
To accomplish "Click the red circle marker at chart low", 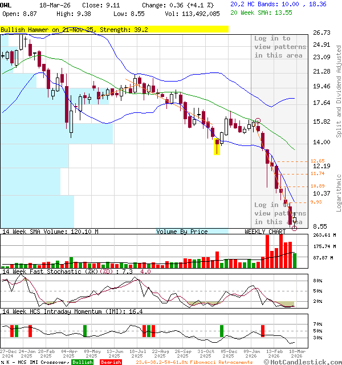I will [x=294, y=228].
